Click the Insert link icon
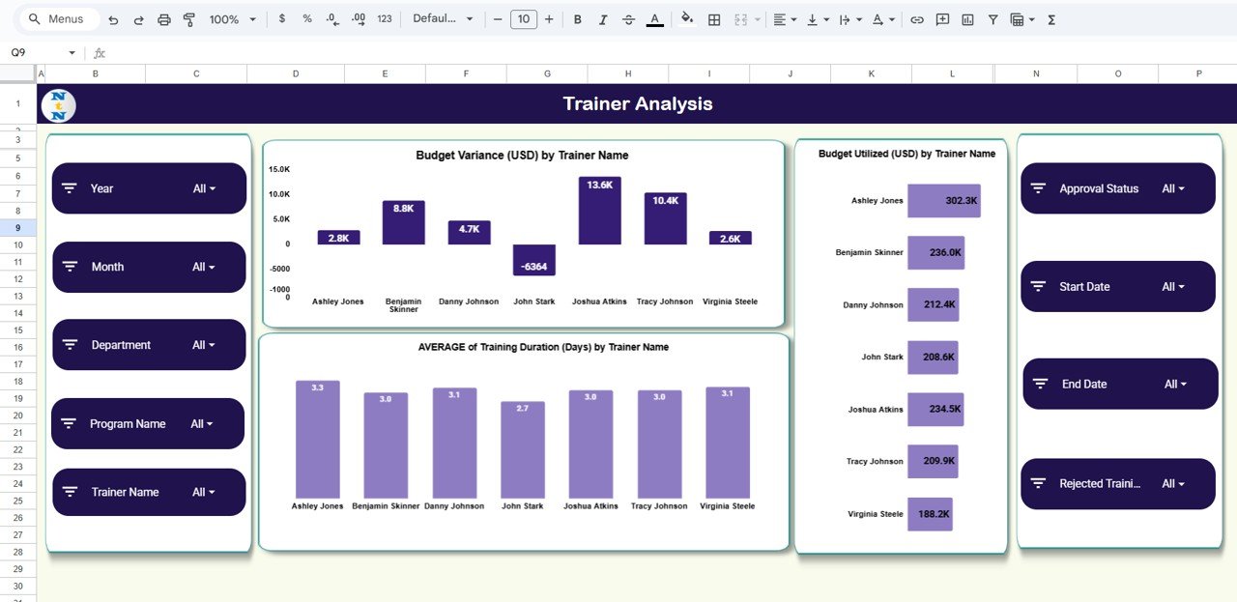The width and height of the screenshot is (1237, 602). coord(917,19)
